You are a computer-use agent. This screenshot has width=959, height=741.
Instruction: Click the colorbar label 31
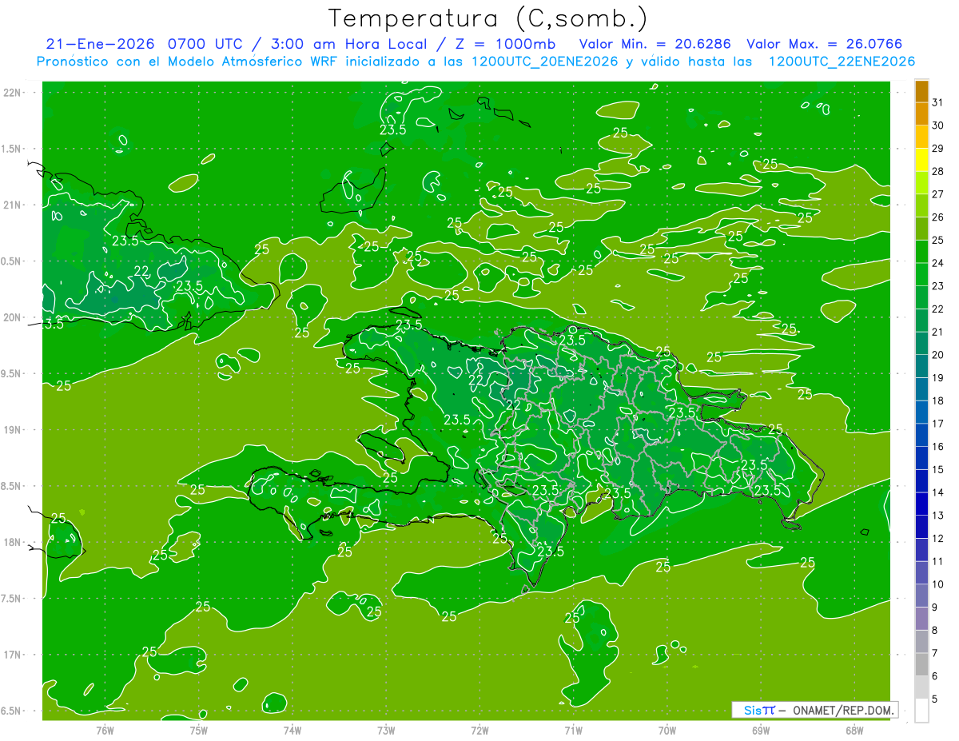[938, 102]
